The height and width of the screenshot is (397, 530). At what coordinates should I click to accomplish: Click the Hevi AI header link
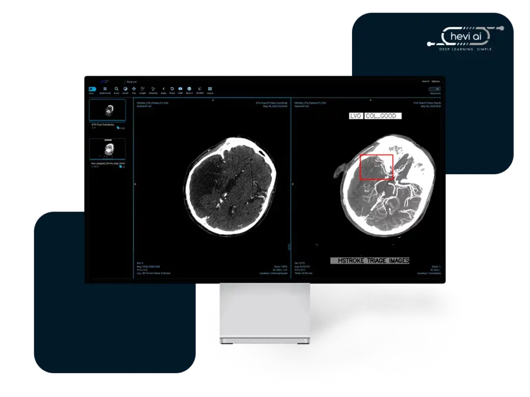[x=425, y=81]
